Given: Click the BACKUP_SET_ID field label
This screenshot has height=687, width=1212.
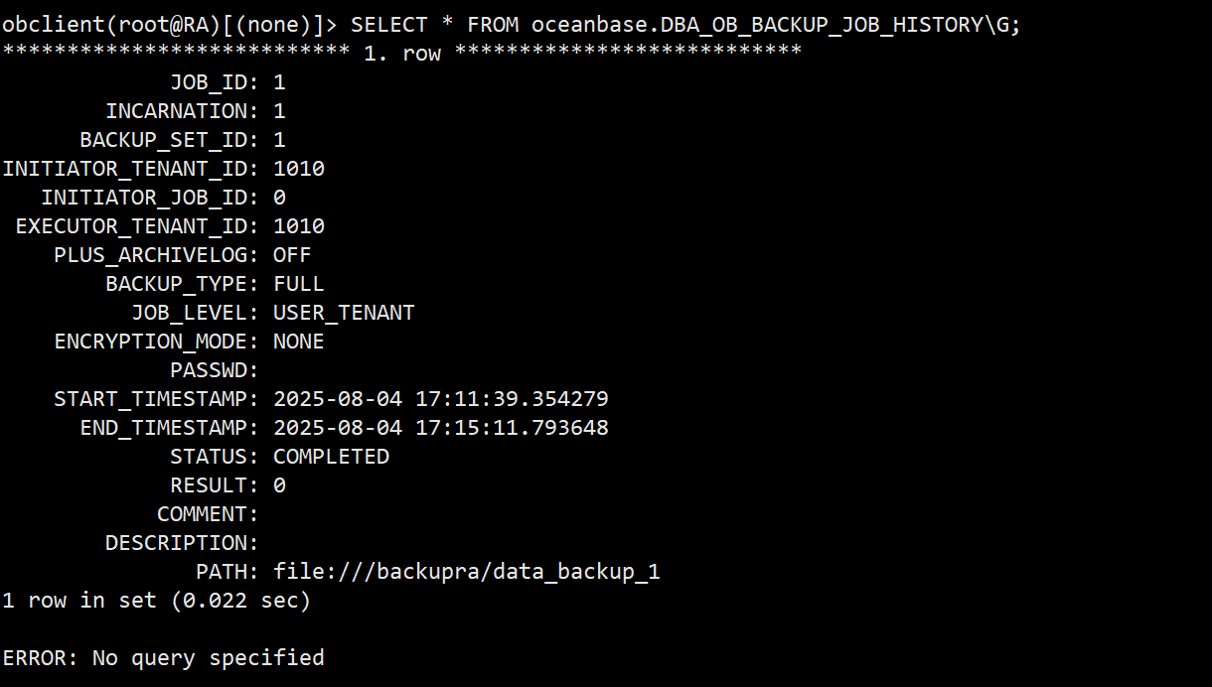Looking at the screenshot, I should click(x=163, y=140).
